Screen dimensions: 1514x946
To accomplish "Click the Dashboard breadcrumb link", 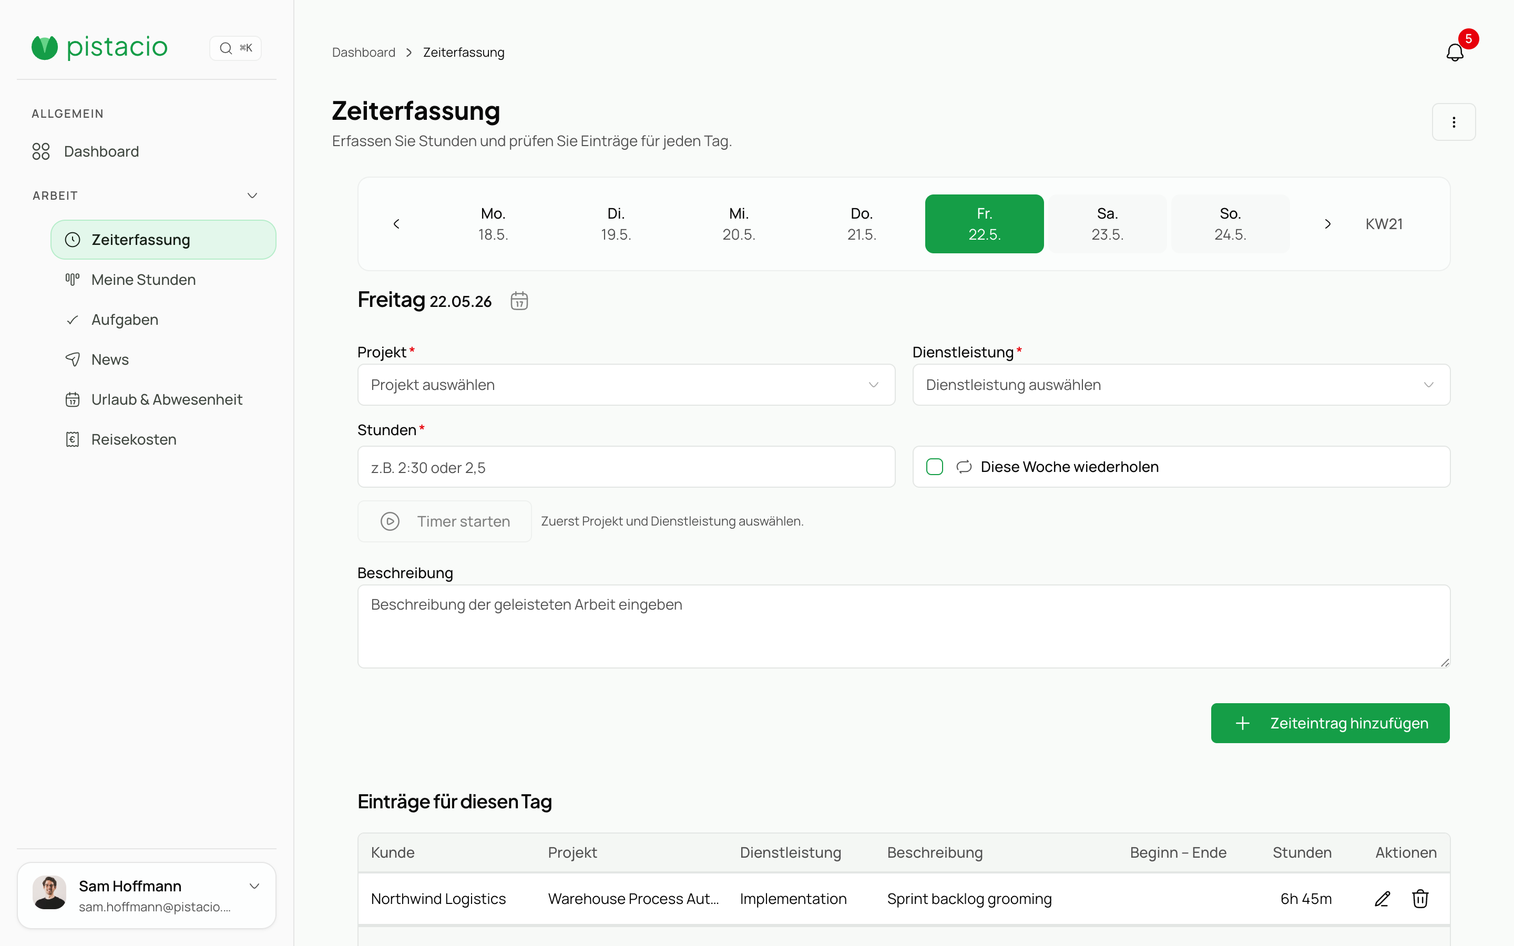I will tap(363, 53).
